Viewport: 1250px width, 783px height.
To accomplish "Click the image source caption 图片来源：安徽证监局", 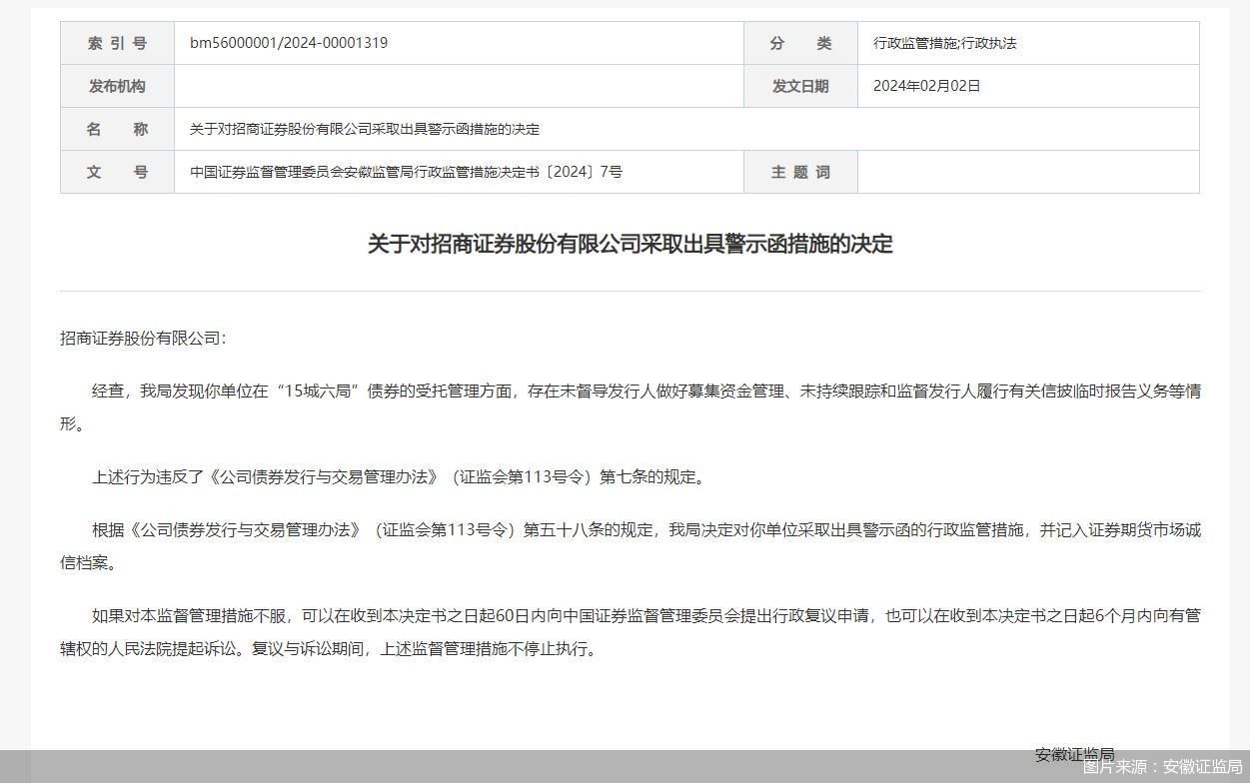I will 1162,767.
